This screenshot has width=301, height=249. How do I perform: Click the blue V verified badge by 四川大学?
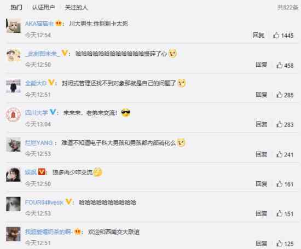click(x=53, y=112)
